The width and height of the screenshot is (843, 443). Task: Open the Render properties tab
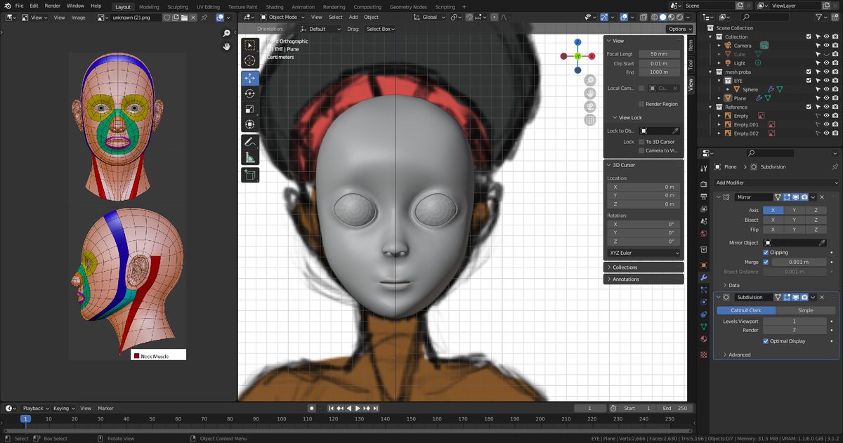tap(704, 184)
